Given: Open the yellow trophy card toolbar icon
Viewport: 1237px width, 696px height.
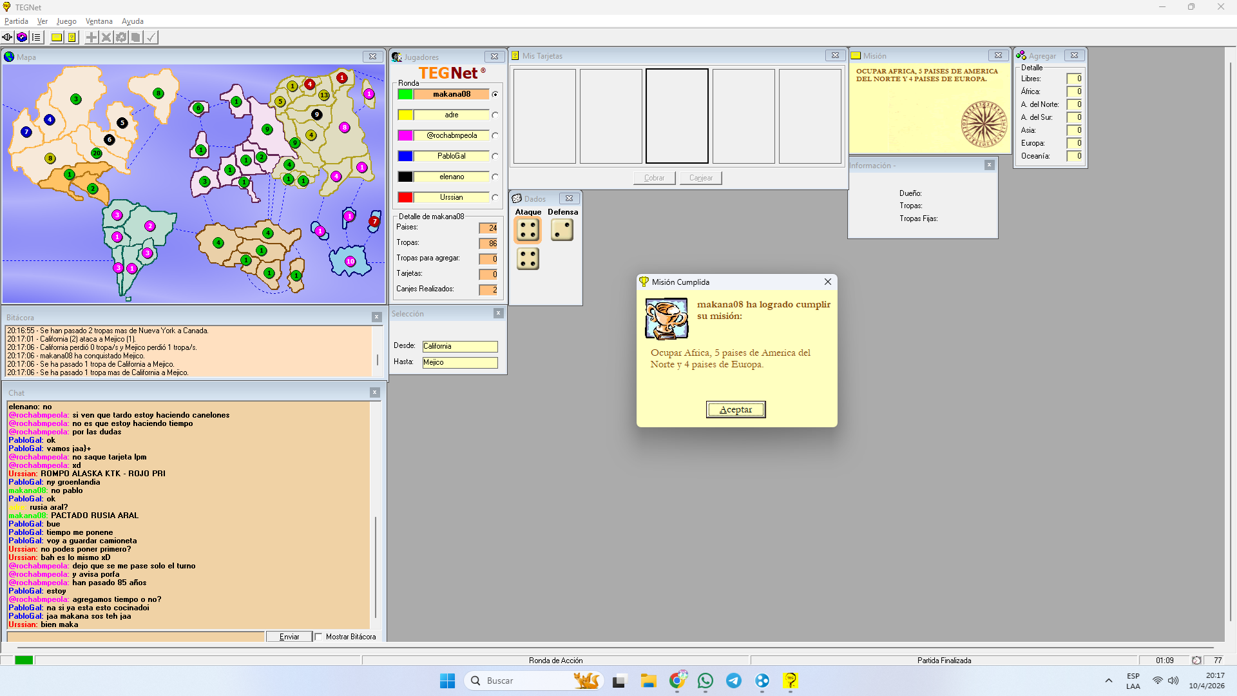Looking at the screenshot, I should (72, 37).
